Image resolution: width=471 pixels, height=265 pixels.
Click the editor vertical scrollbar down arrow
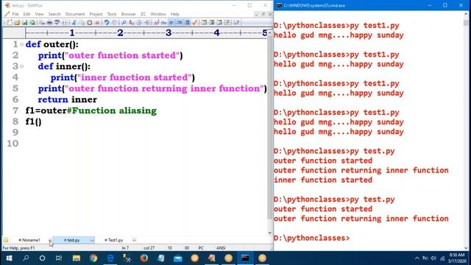point(270,233)
